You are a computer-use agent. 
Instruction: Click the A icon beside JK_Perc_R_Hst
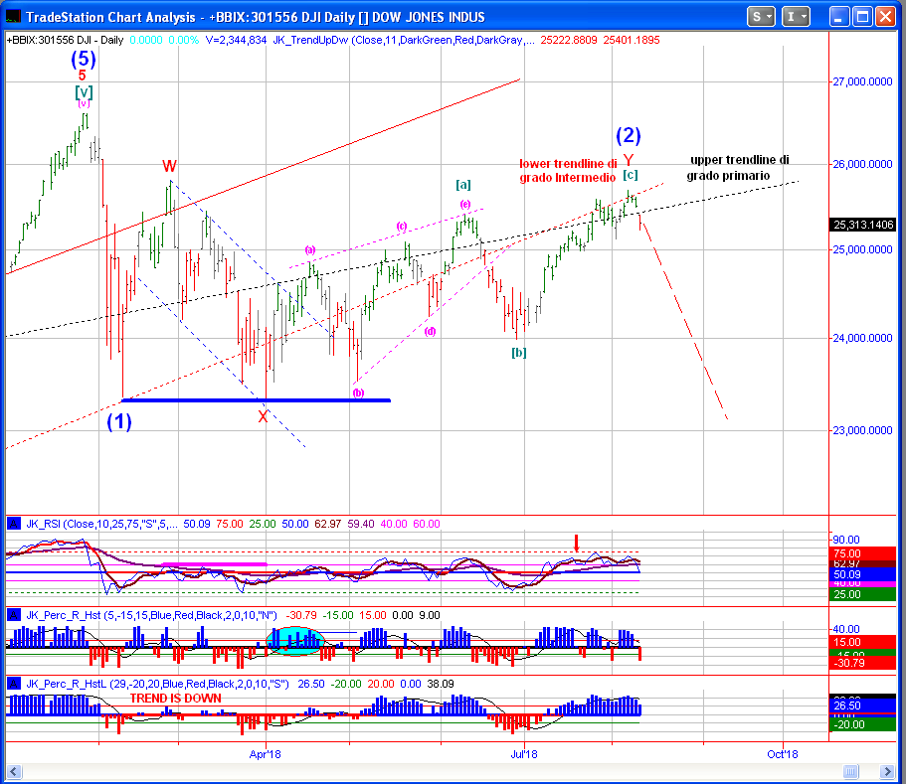[x=14, y=615]
